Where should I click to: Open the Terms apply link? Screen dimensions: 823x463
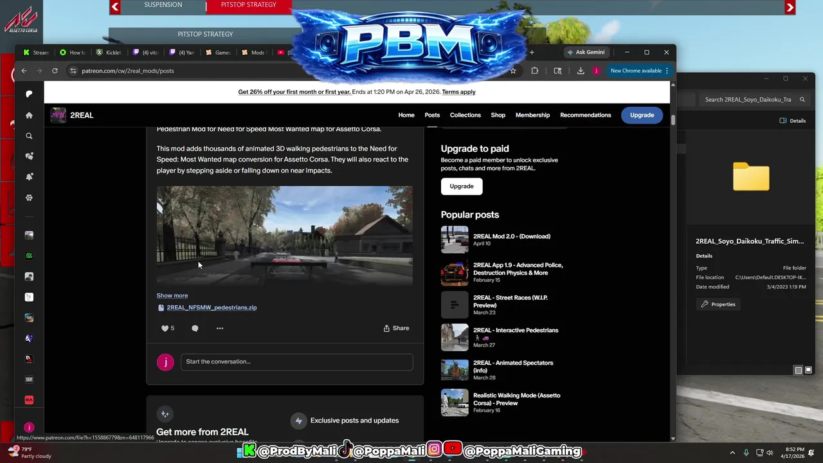(x=458, y=92)
